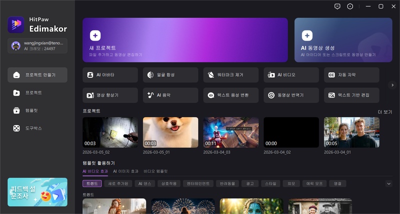This screenshot has height=214, width=400.
Task: Select the 상호작용 filter tag
Action: (169, 183)
